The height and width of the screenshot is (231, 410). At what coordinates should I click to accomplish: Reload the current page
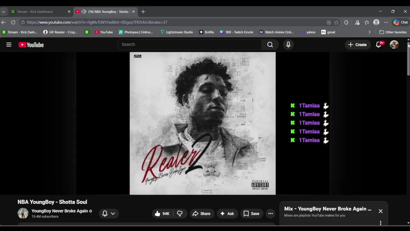click(13, 22)
